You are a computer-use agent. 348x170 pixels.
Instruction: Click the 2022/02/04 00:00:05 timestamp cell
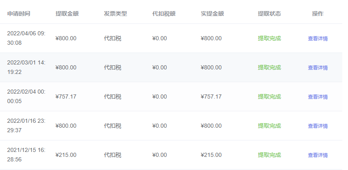click(26, 96)
